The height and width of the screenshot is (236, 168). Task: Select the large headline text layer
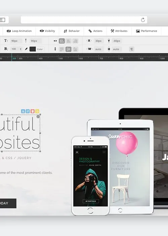pos(20,133)
